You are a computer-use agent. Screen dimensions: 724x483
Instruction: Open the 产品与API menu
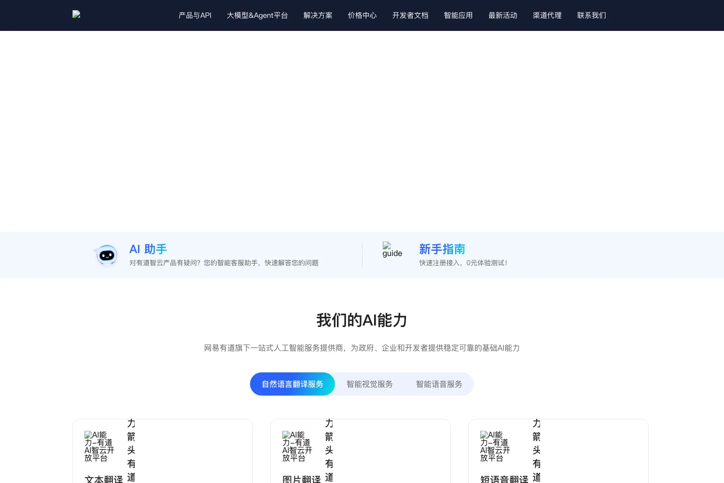click(195, 15)
